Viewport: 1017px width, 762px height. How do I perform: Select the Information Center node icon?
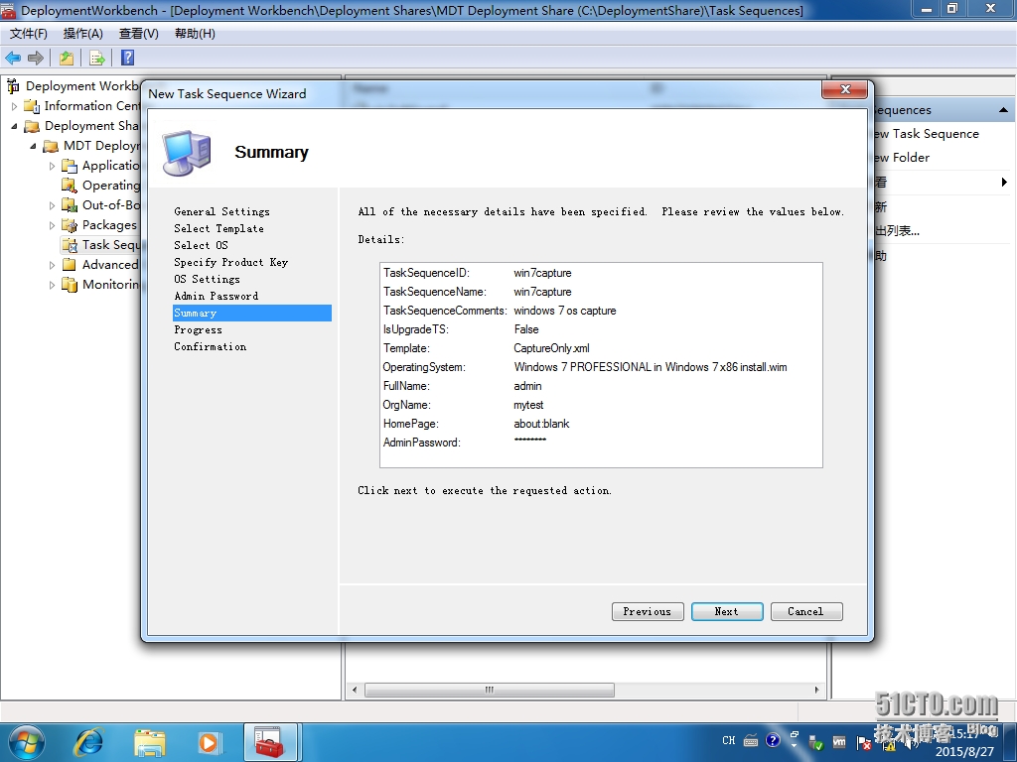pyautogui.click(x=32, y=105)
